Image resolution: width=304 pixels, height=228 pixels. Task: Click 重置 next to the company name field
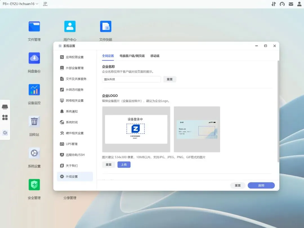(x=170, y=79)
